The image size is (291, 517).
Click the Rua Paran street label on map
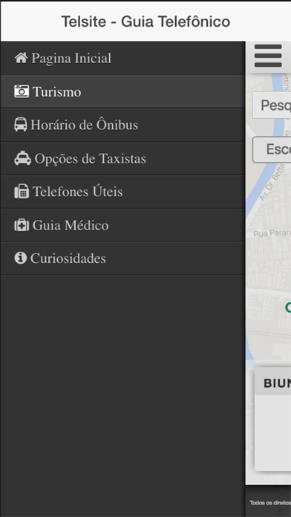[x=272, y=233]
